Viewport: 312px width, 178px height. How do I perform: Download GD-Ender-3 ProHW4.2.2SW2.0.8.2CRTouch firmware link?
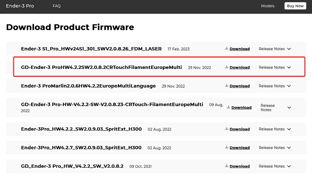(240, 67)
